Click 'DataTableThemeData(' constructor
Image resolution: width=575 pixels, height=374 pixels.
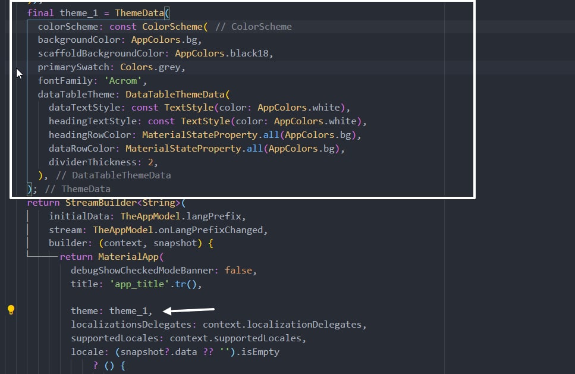tap(178, 94)
